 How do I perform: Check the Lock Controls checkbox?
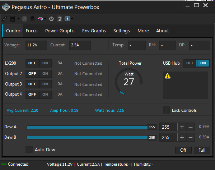point(167,110)
